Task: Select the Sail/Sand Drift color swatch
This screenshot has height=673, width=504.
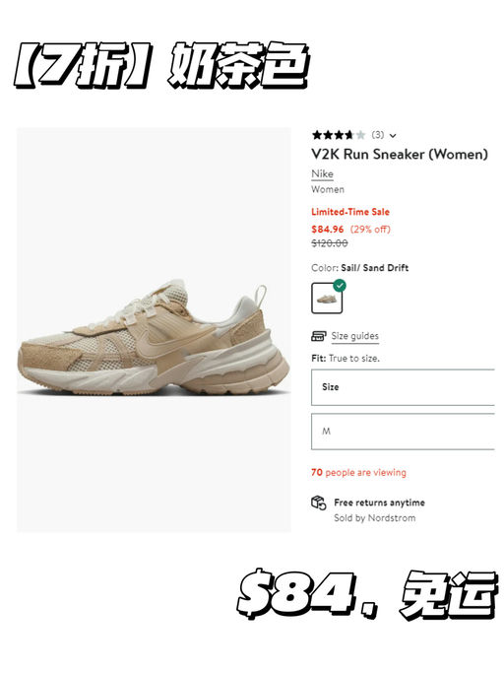Action: [327, 298]
